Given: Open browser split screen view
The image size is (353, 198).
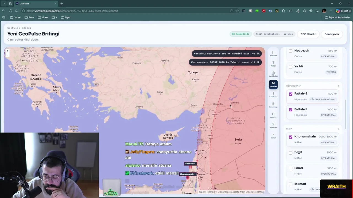Looking at the screenshot, I should (x=291, y=11).
